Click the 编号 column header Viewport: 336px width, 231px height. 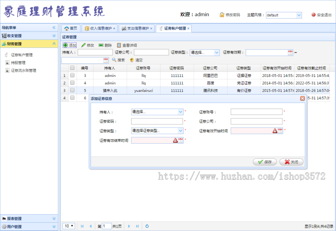[x=85, y=68]
